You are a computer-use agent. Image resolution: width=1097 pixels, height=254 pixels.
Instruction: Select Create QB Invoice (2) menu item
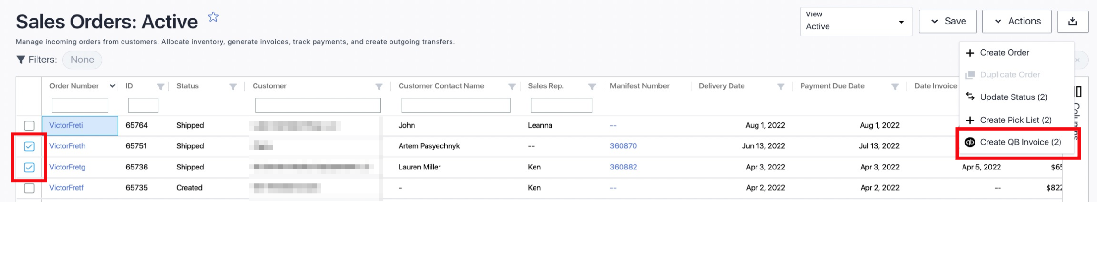pyautogui.click(x=1020, y=142)
